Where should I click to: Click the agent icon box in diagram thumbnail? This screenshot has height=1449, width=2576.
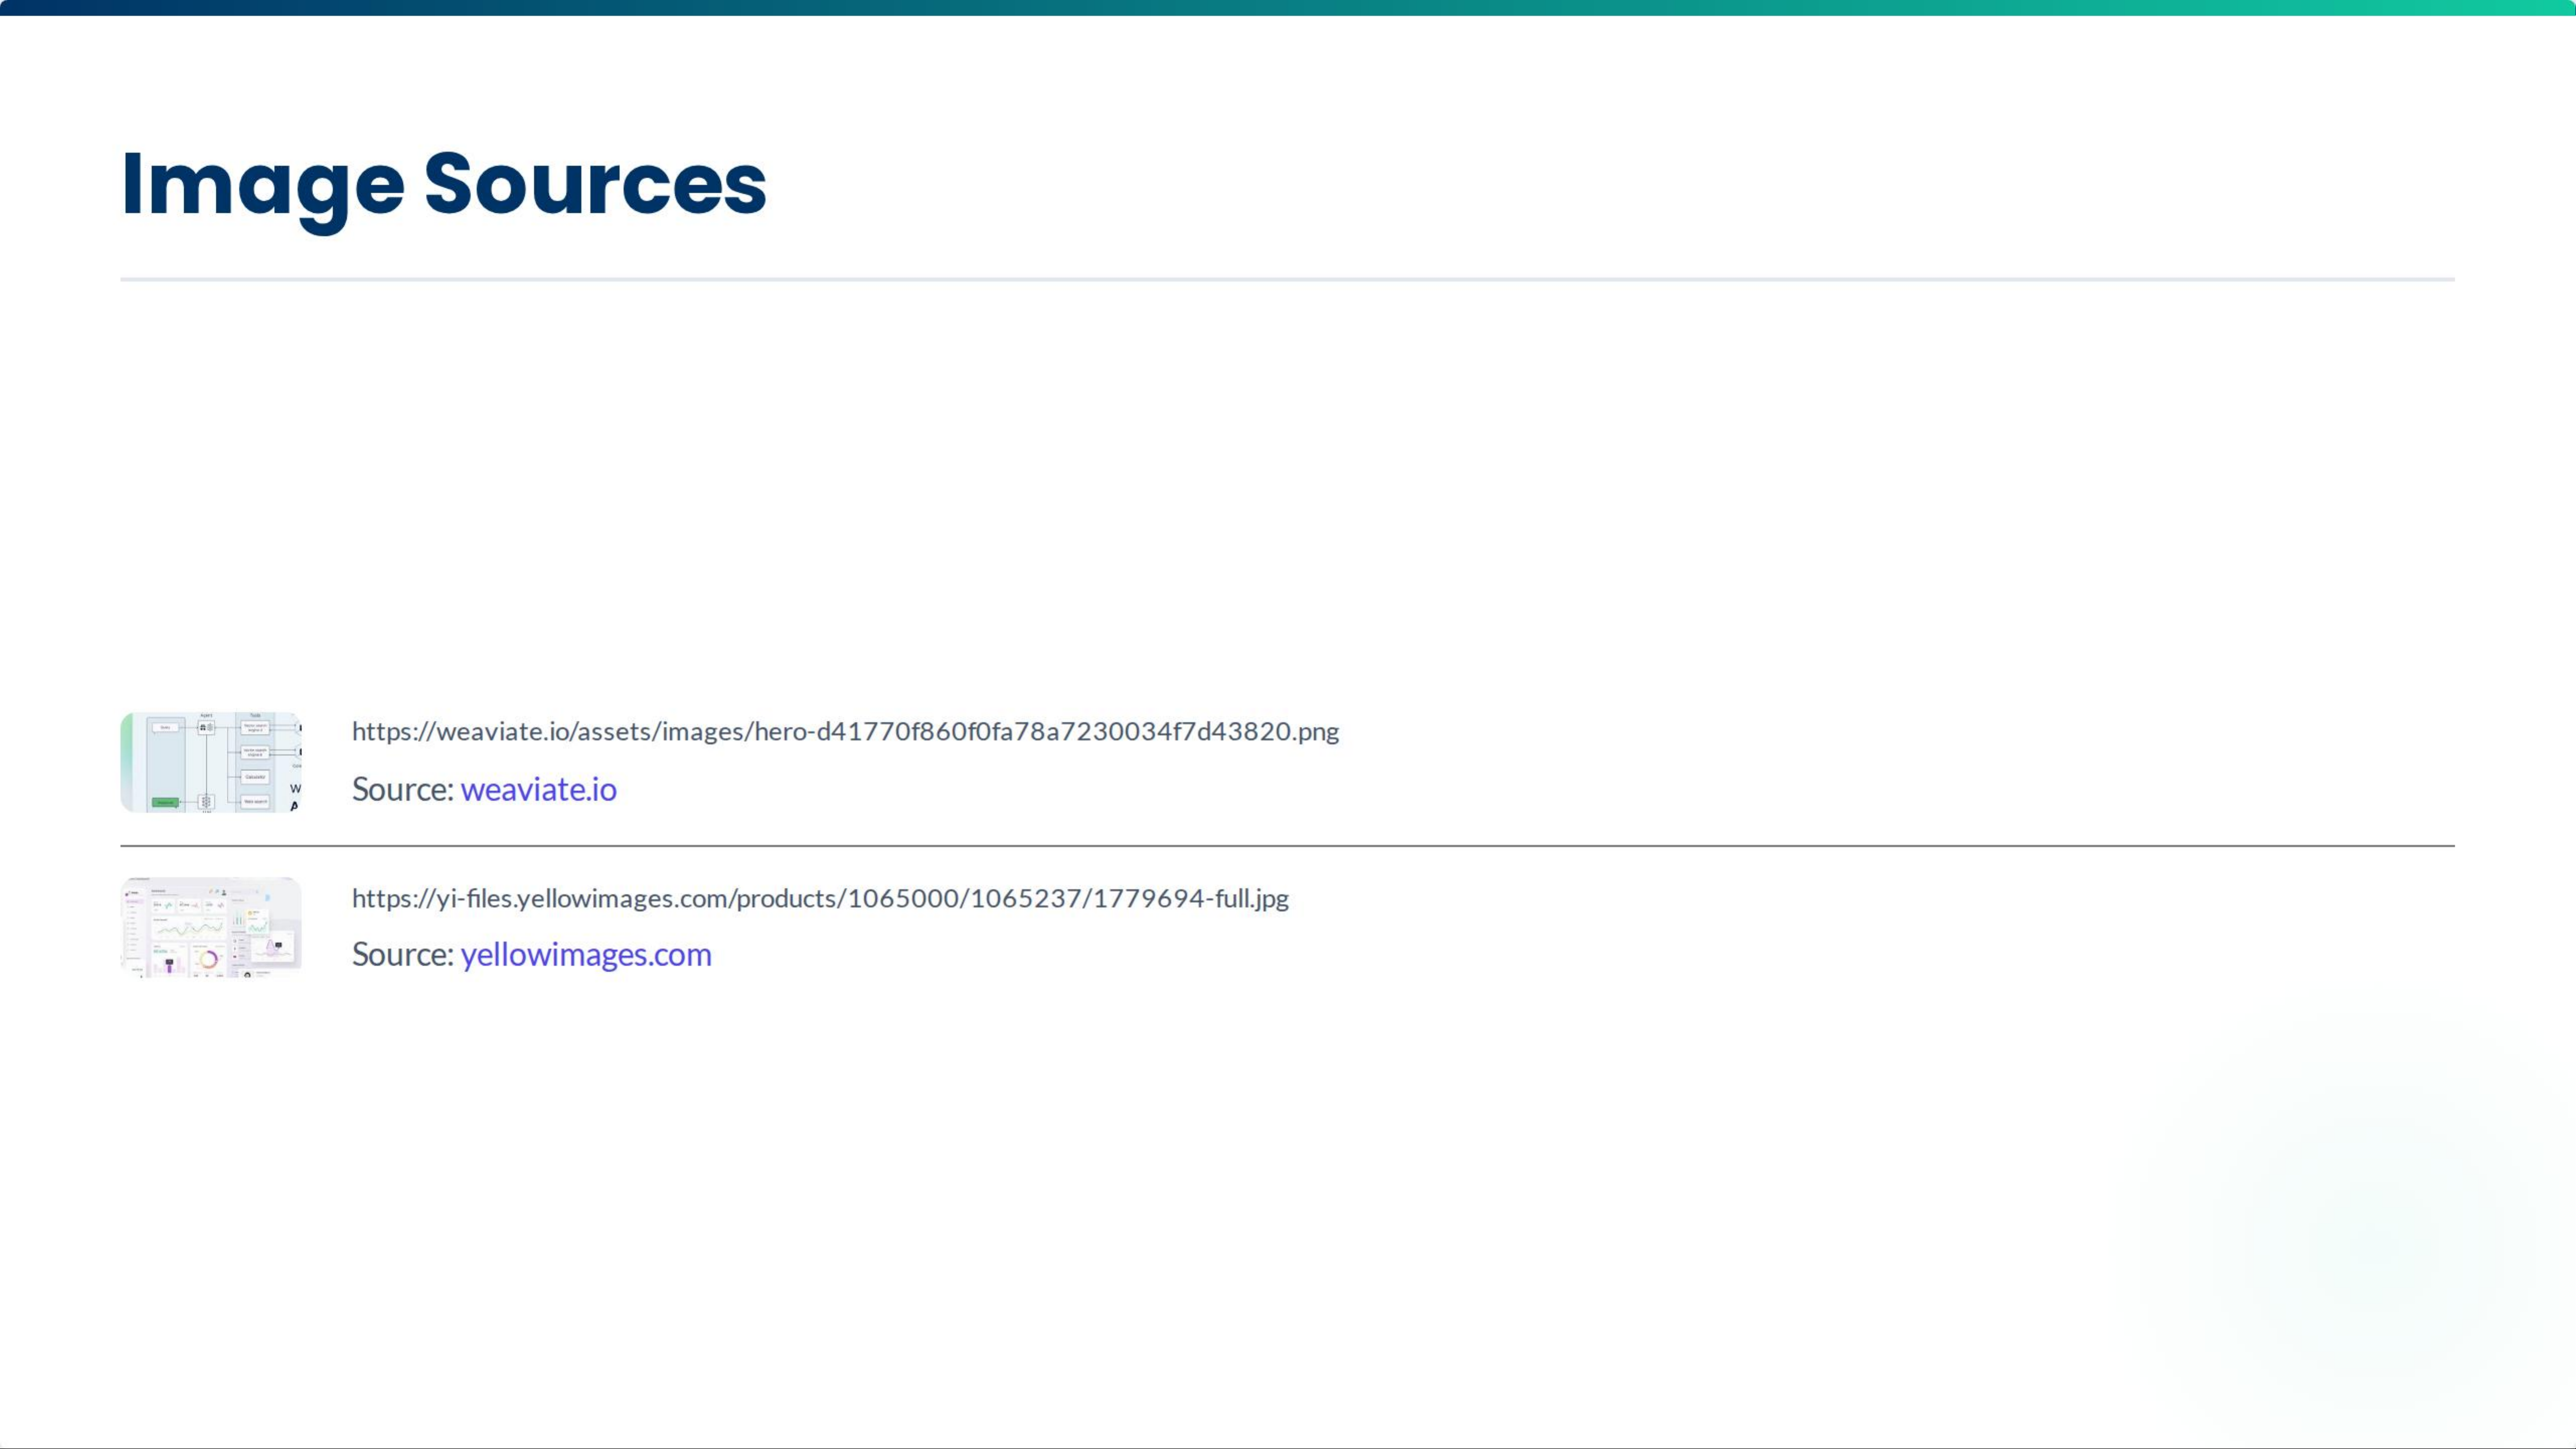tap(206, 728)
